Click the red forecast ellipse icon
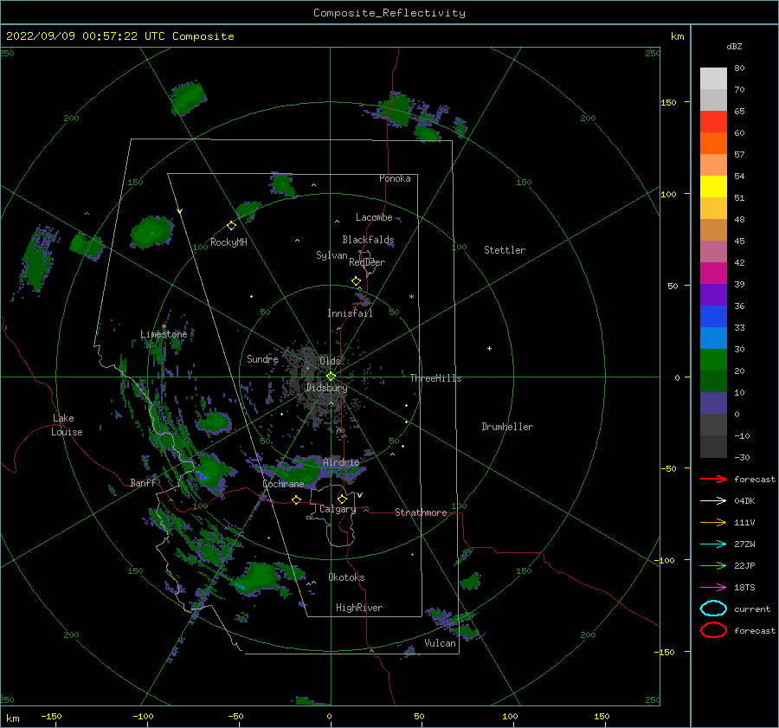 click(713, 630)
